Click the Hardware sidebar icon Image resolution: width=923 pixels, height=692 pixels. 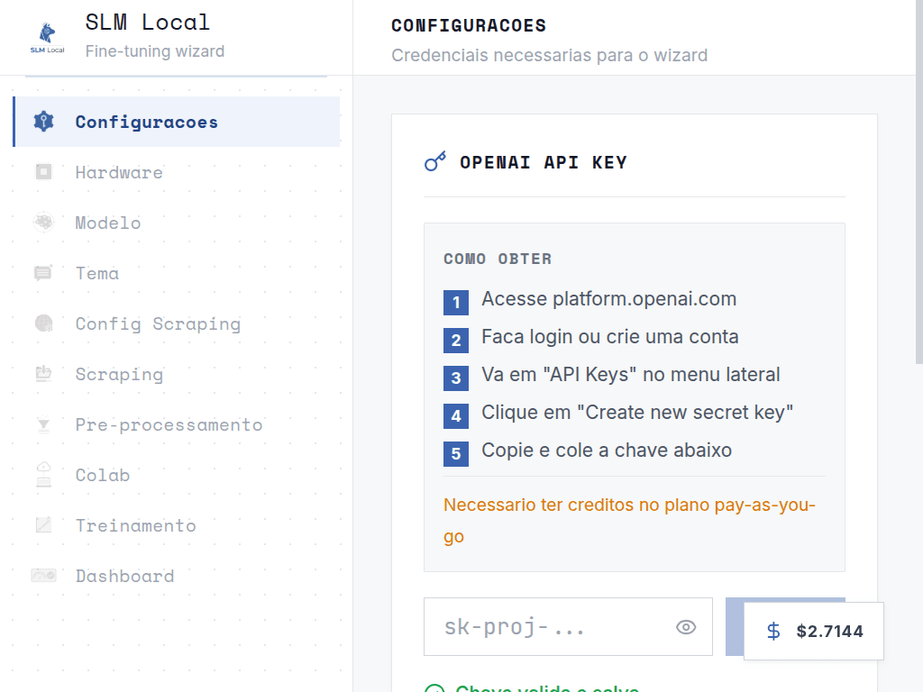pyautogui.click(x=43, y=172)
